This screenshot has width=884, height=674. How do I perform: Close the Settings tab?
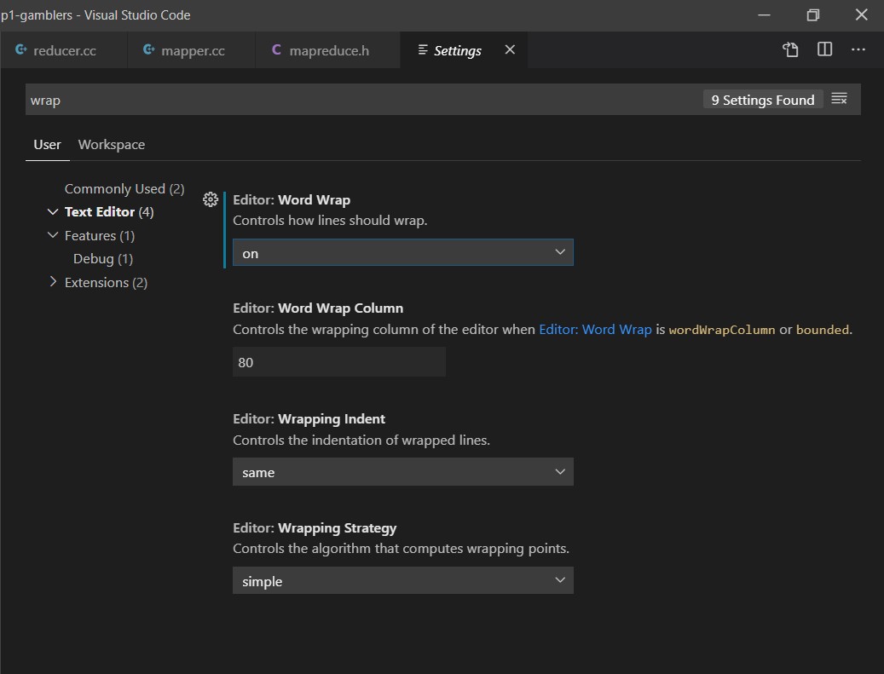click(x=510, y=49)
